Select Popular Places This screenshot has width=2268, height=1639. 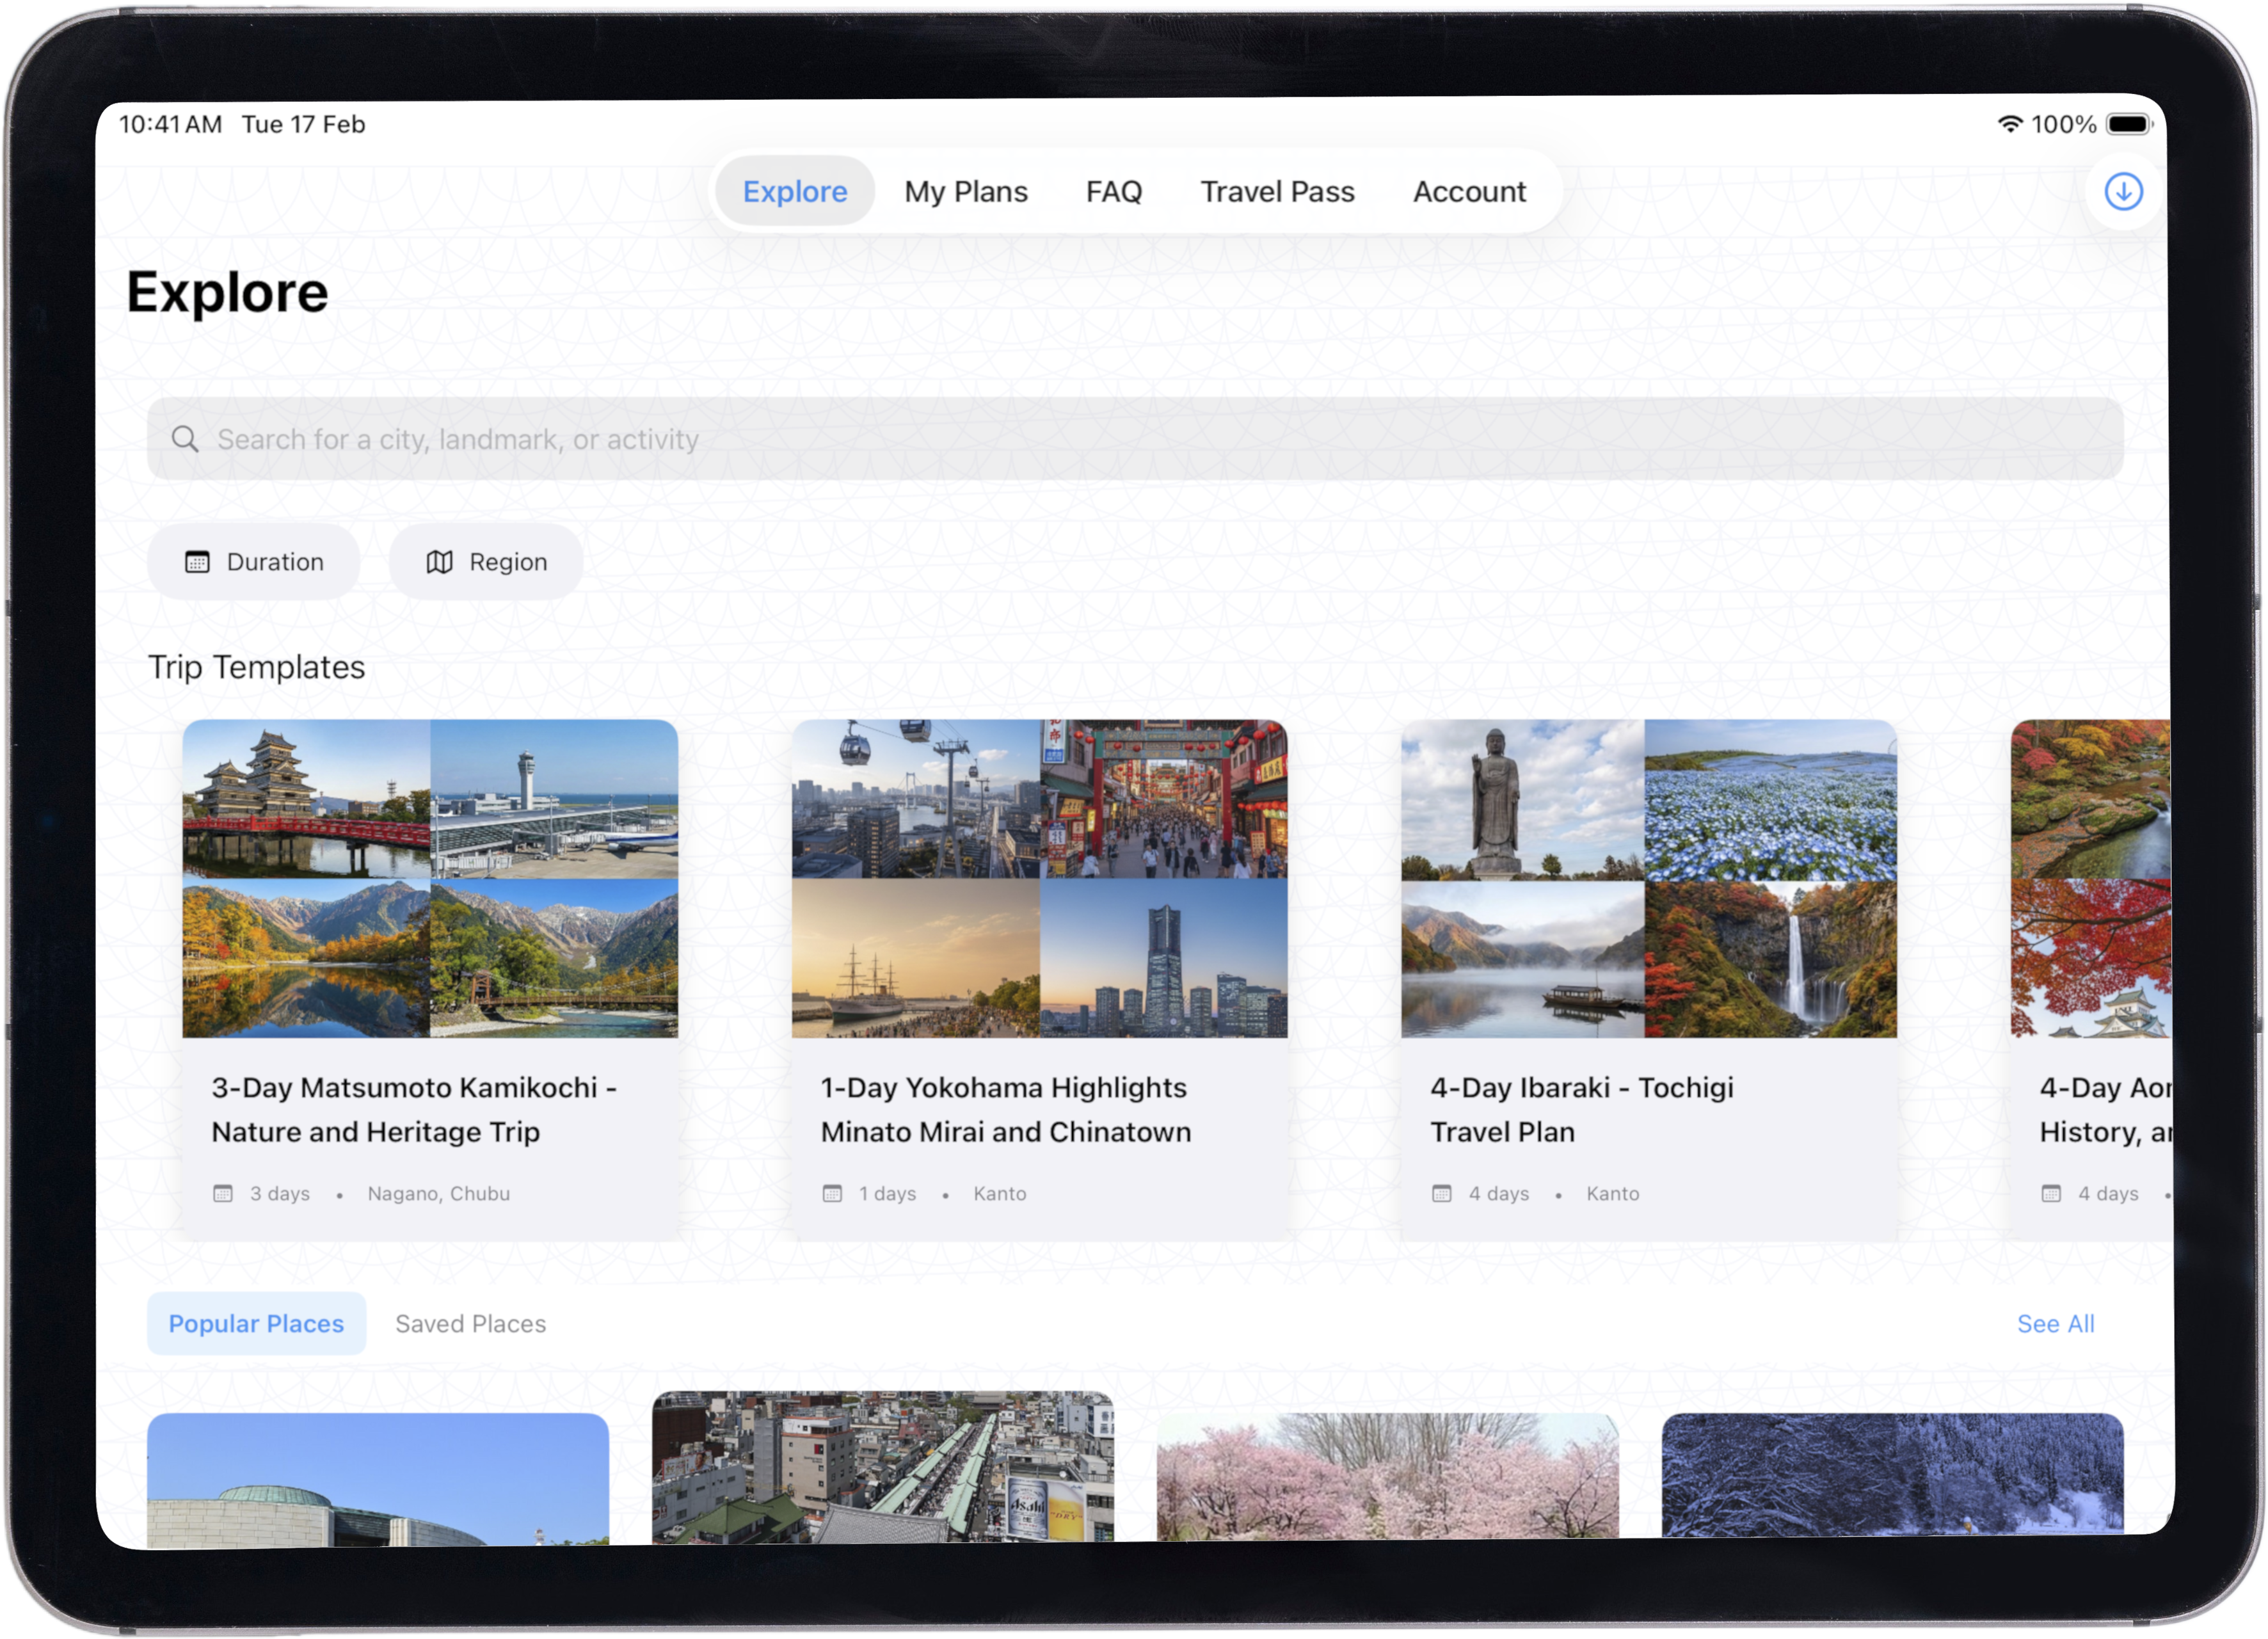256,1323
